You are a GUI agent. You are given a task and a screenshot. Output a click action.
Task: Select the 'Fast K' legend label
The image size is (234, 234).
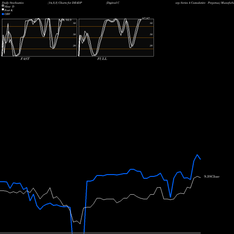click(9, 10)
